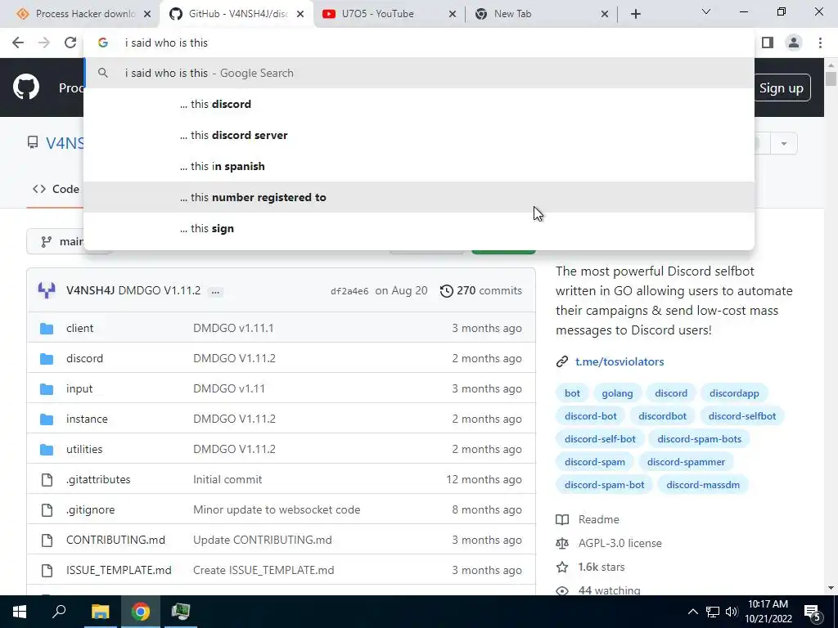
Task: Open the taskbar volume speaker icon
Action: pyautogui.click(x=732, y=612)
